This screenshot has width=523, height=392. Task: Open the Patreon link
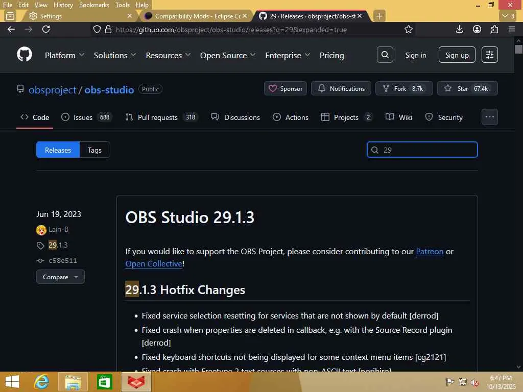pyautogui.click(x=430, y=251)
